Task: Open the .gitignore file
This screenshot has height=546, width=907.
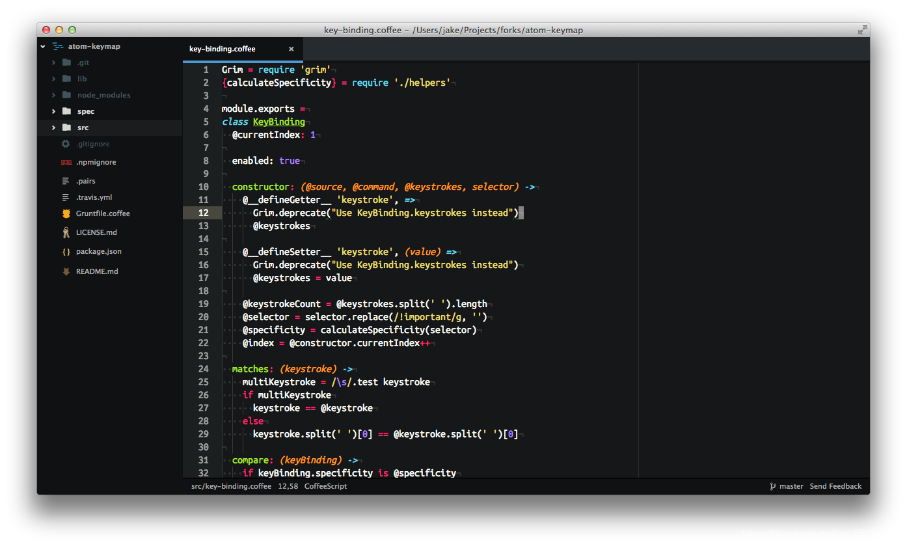Action: click(93, 144)
